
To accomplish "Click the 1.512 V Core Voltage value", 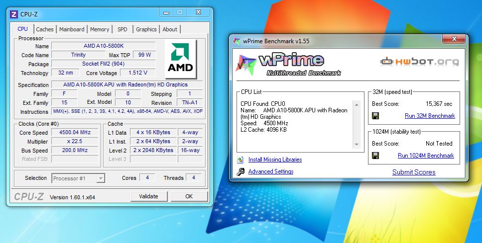I will coord(138,73).
